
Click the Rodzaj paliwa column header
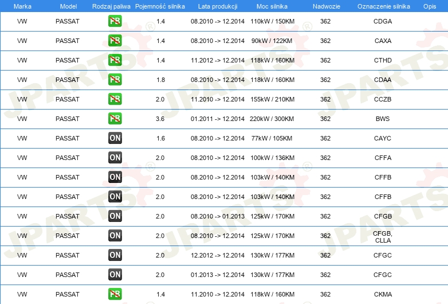coord(111,6)
